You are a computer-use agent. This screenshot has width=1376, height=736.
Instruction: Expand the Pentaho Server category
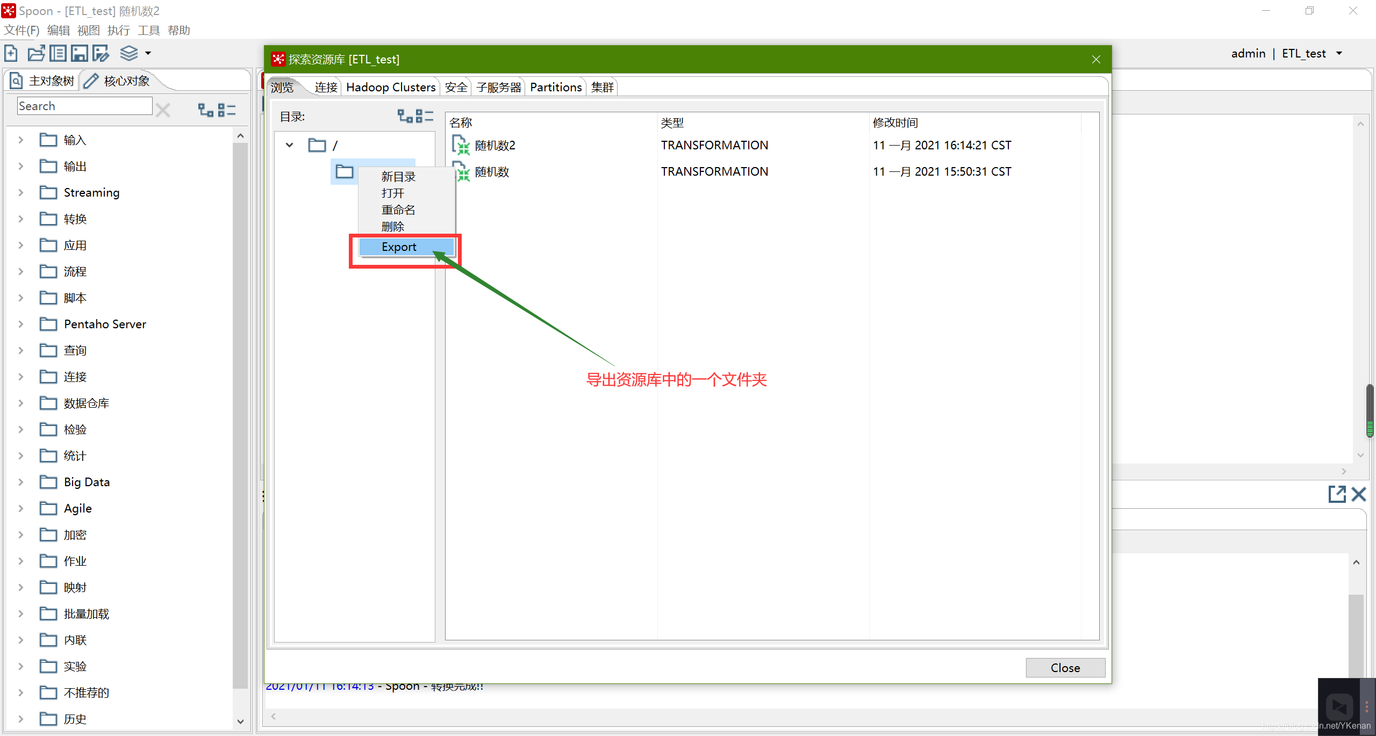point(20,324)
